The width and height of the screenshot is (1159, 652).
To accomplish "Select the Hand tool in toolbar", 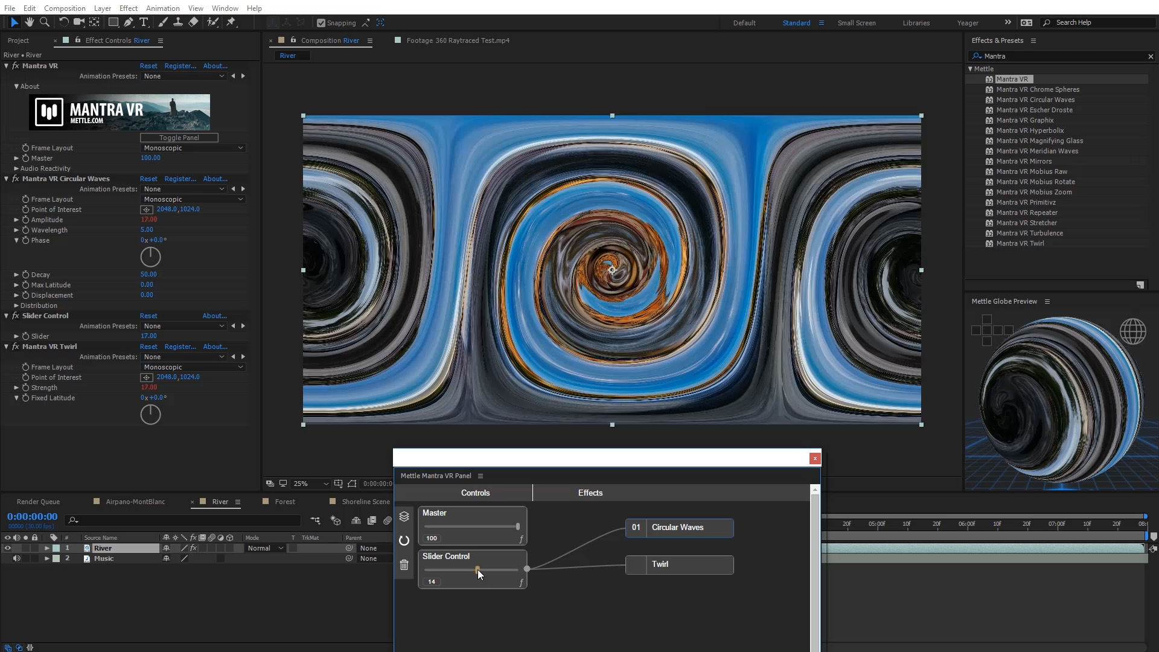I will tap(29, 22).
